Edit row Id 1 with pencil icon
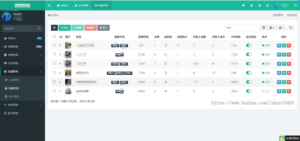 click(284, 91)
